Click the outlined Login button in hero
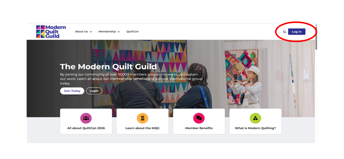The image size is (344, 159). point(94,91)
